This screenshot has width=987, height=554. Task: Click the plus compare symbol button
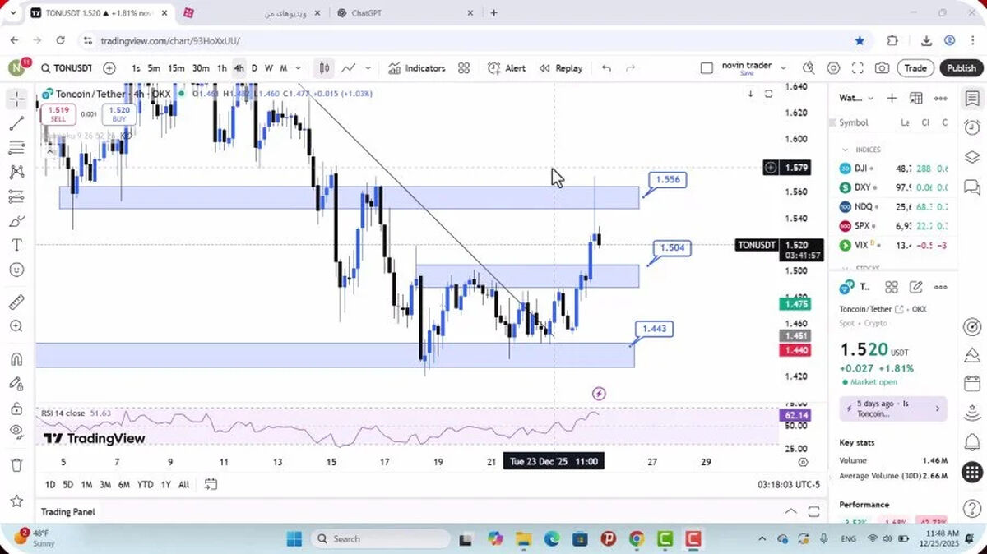109,68
